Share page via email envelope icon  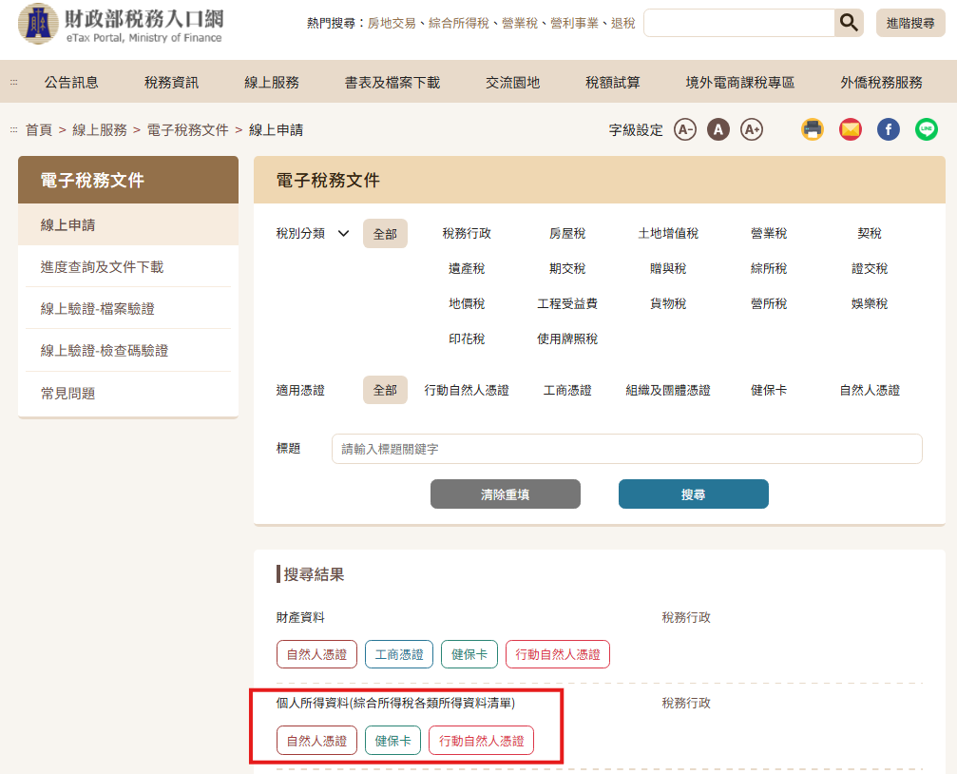pyautogui.click(x=851, y=129)
